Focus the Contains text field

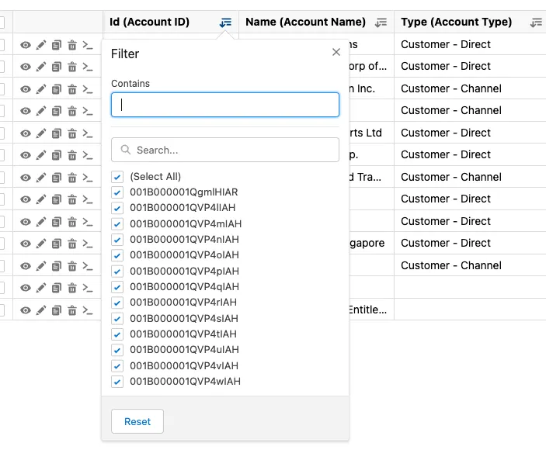225,105
